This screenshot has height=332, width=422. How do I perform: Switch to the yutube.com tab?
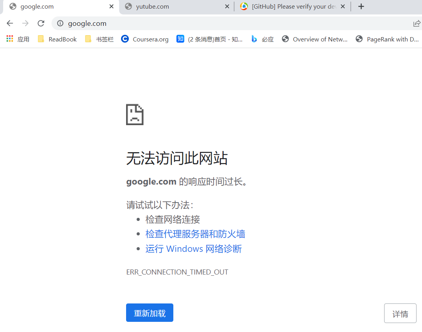tap(178, 7)
